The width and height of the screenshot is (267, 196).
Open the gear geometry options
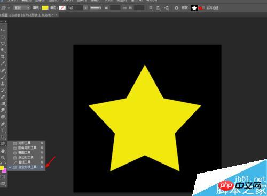point(176,8)
